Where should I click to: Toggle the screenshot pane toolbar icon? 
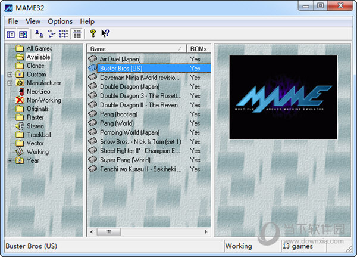23,35
